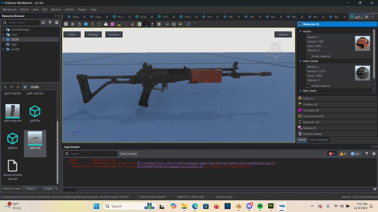The height and width of the screenshot is (212, 378).
Task: Expand the LODs (1) section
Action: [x=308, y=98]
